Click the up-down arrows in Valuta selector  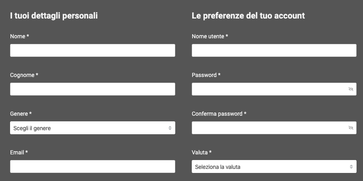(351, 166)
